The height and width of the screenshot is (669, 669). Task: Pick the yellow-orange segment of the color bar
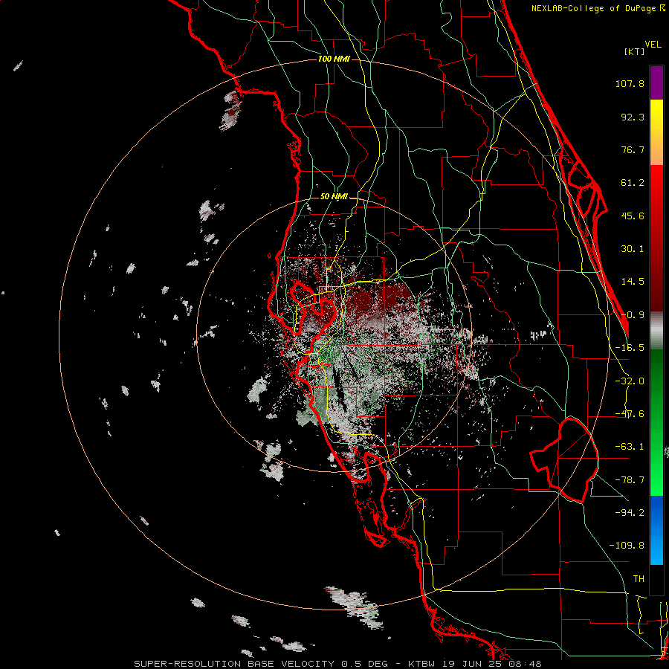(656, 132)
